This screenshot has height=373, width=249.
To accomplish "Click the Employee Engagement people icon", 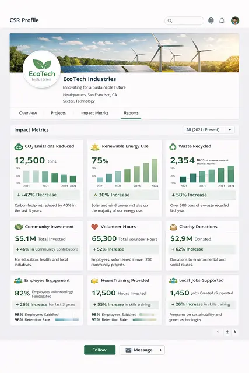I will tap(18, 281).
